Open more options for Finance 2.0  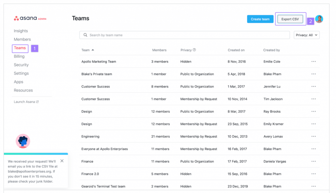point(313,174)
